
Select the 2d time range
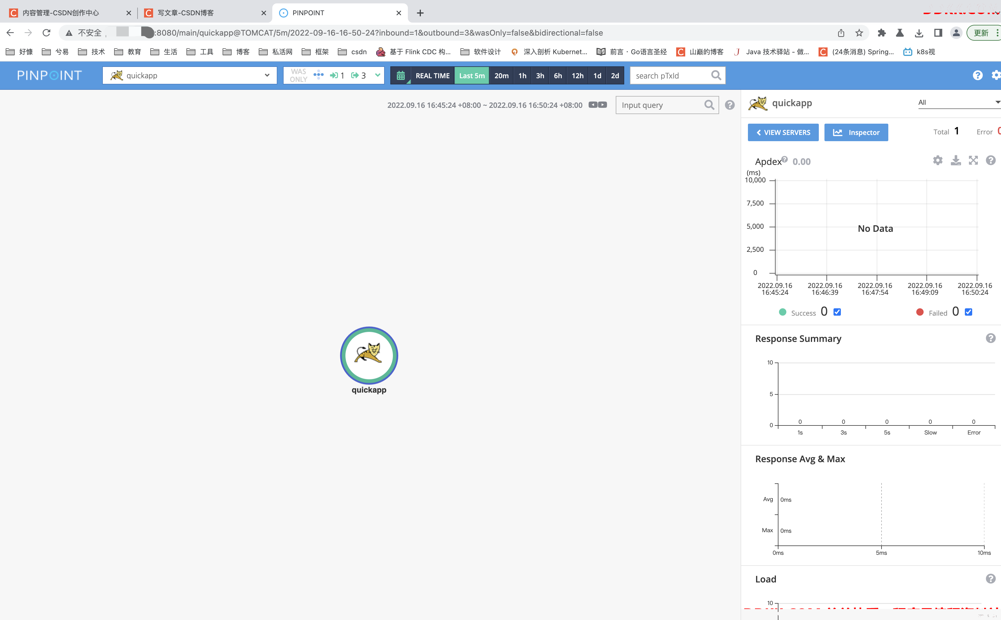pos(615,76)
